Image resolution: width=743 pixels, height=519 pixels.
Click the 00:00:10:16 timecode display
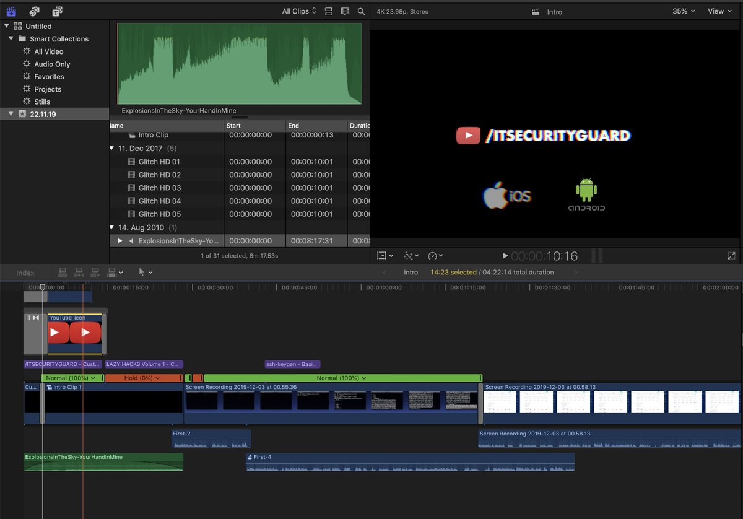point(544,256)
